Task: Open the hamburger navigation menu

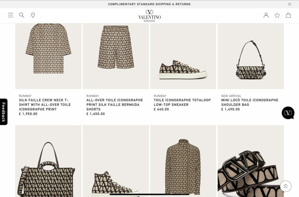Action: pos(11,15)
